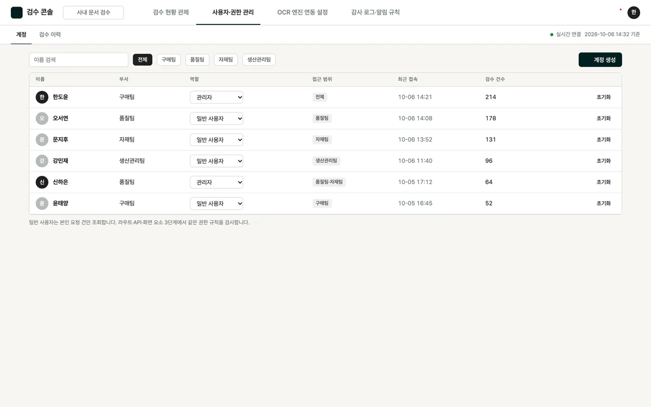Click the 계정 생성 button
Screen dimensions: 651x407
[x=601, y=60]
